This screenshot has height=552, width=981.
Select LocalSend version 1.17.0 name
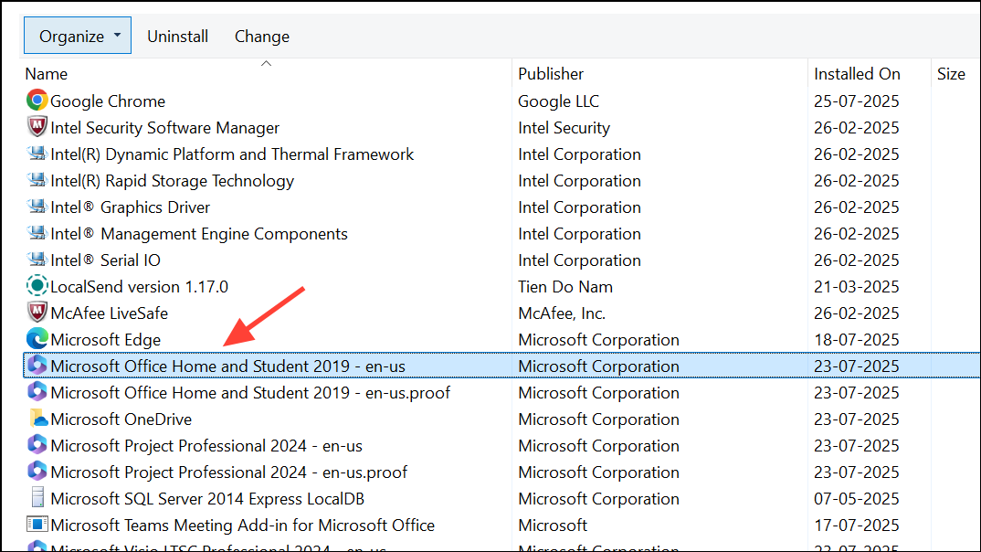(x=139, y=287)
